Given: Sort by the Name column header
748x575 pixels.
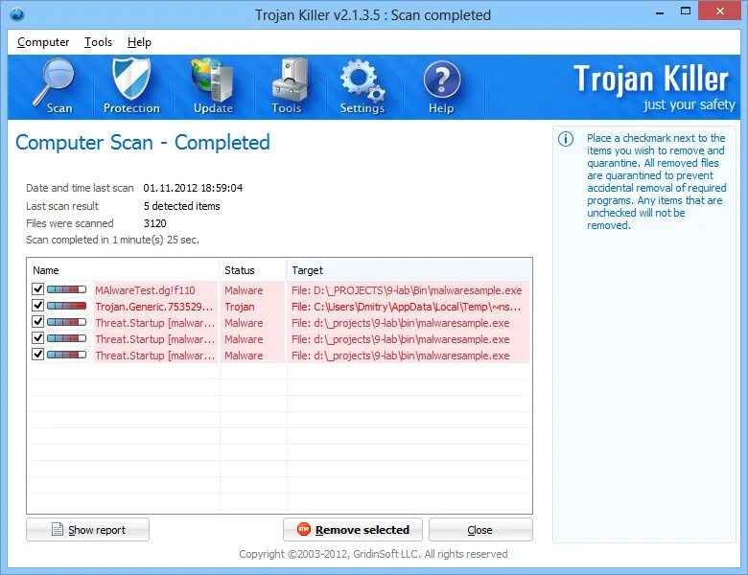Looking at the screenshot, I should [123, 270].
